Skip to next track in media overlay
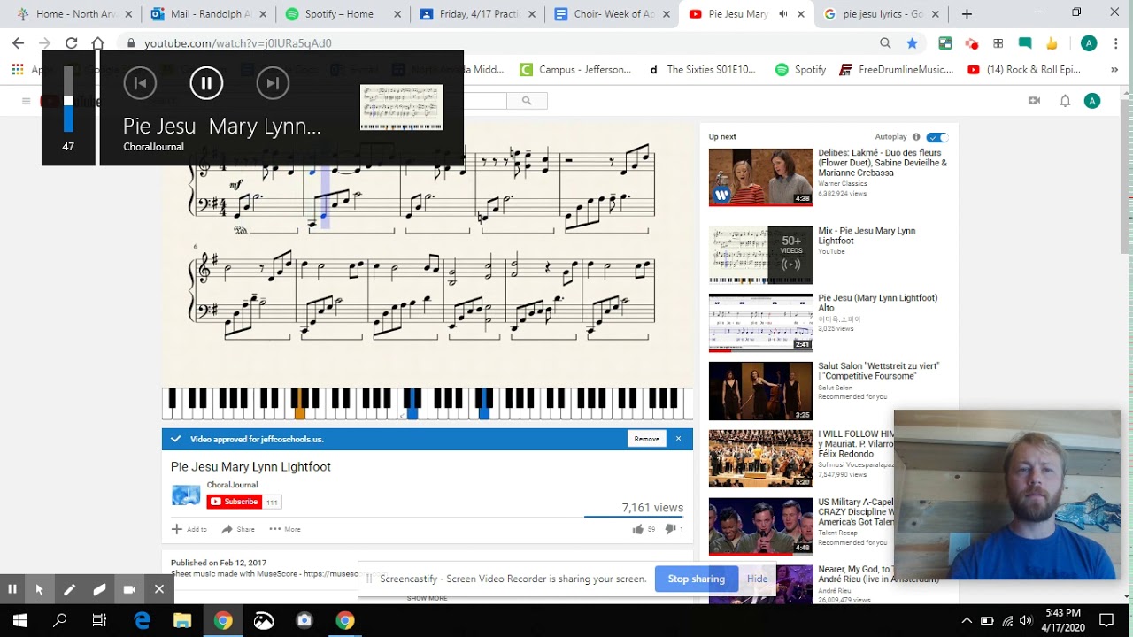This screenshot has height=637, width=1133. pyautogui.click(x=273, y=83)
